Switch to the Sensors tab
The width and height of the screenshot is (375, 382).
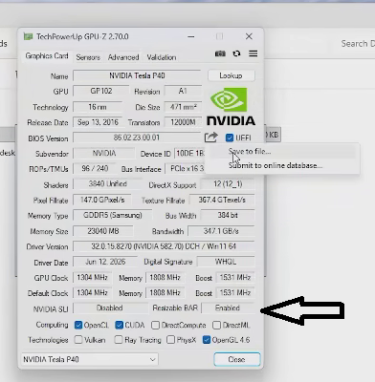[x=88, y=57]
